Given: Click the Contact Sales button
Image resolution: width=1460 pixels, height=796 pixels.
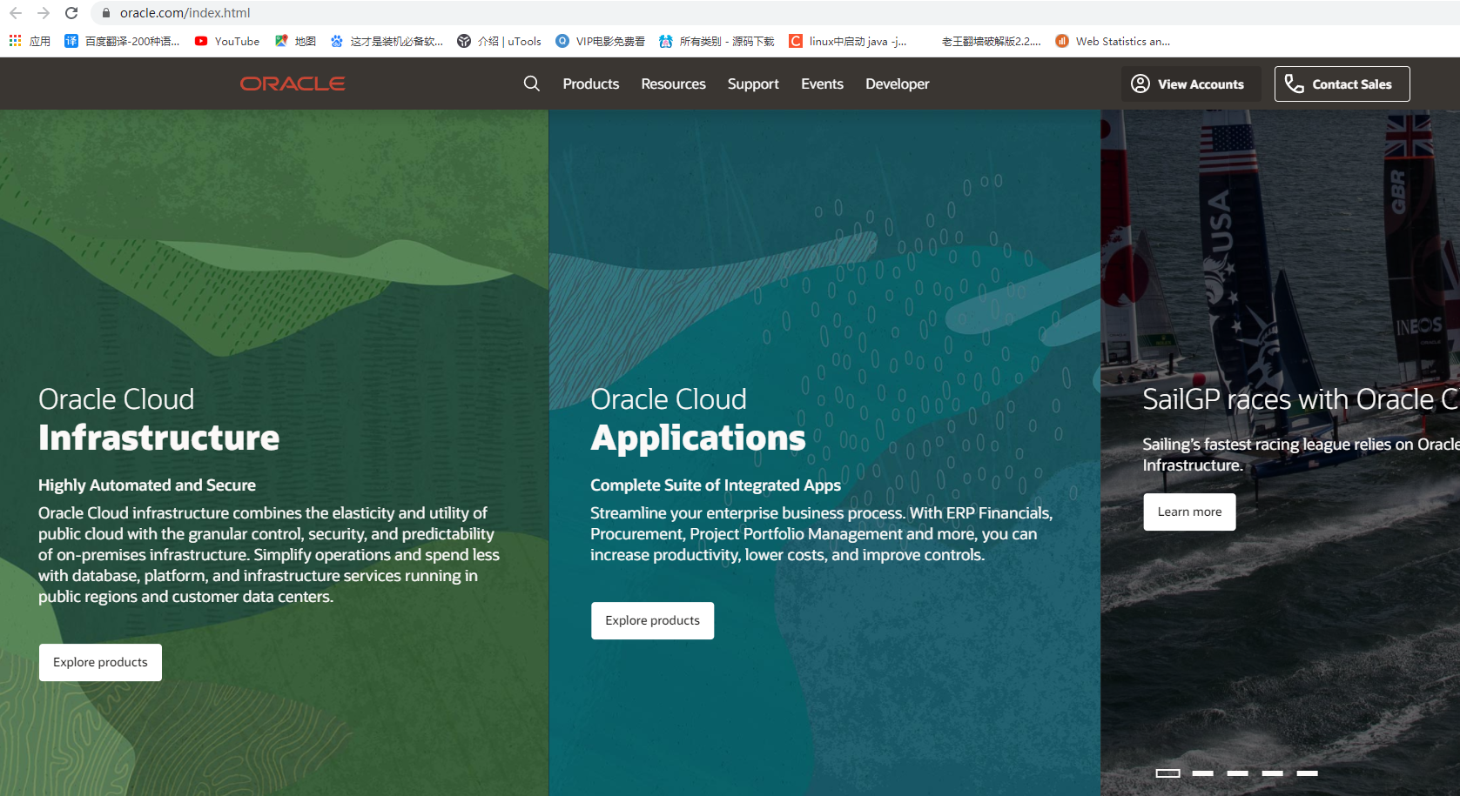Looking at the screenshot, I should click(x=1342, y=84).
